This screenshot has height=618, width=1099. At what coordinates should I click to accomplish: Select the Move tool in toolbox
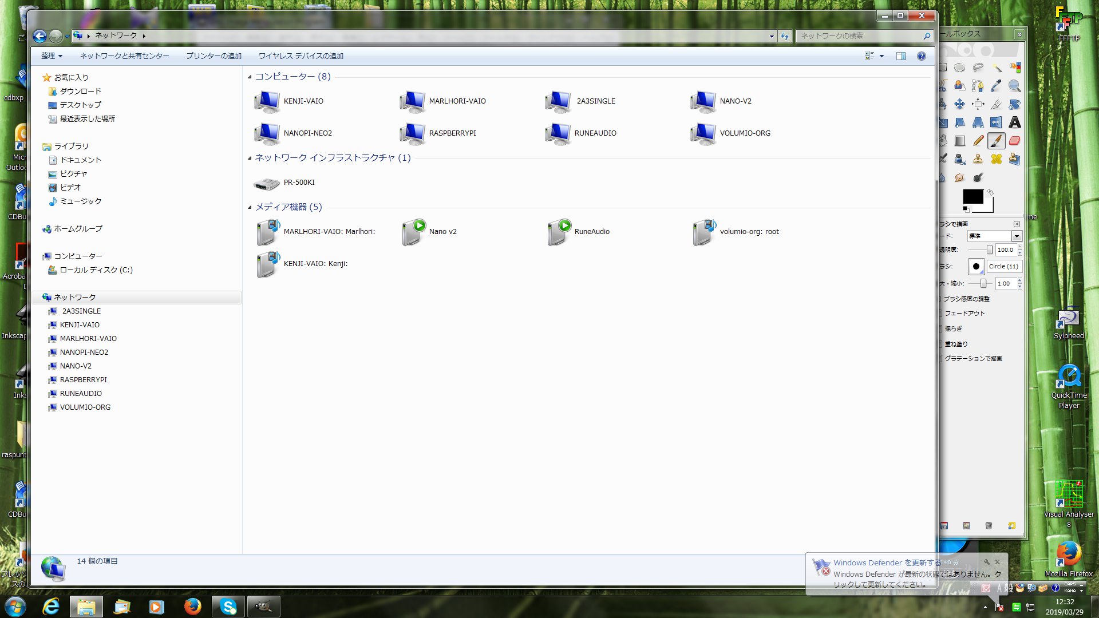pos(960,104)
